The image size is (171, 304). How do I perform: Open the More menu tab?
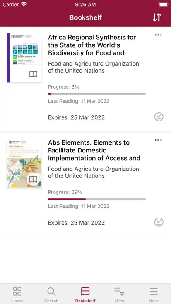click(154, 294)
